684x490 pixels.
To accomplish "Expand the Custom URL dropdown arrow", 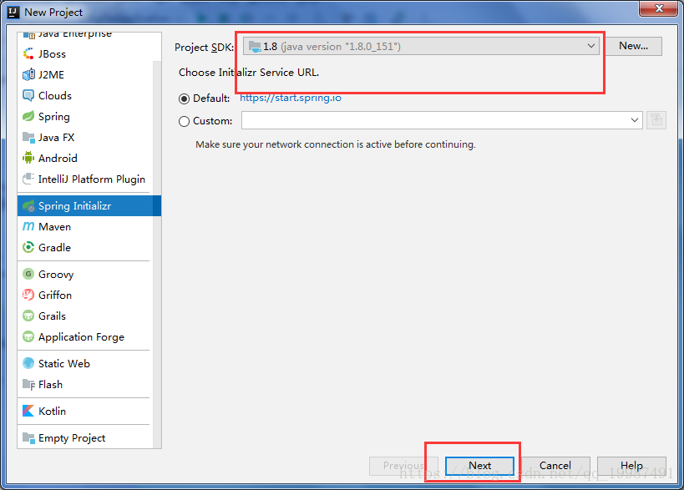I will [x=634, y=120].
